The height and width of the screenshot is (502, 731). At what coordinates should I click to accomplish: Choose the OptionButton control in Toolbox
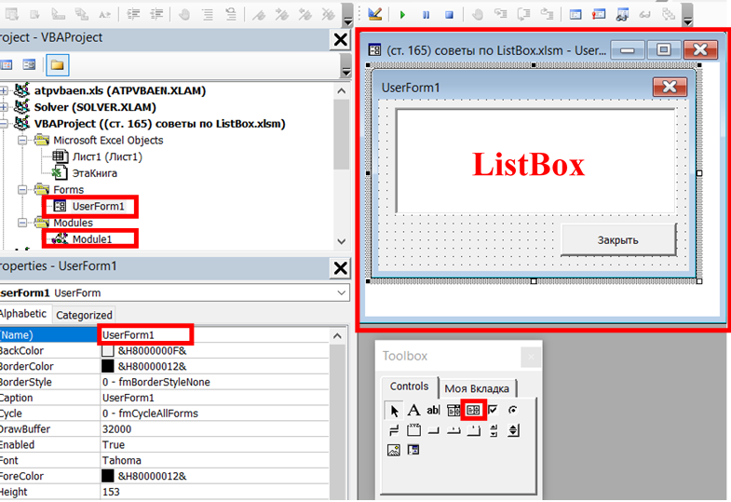(513, 410)
